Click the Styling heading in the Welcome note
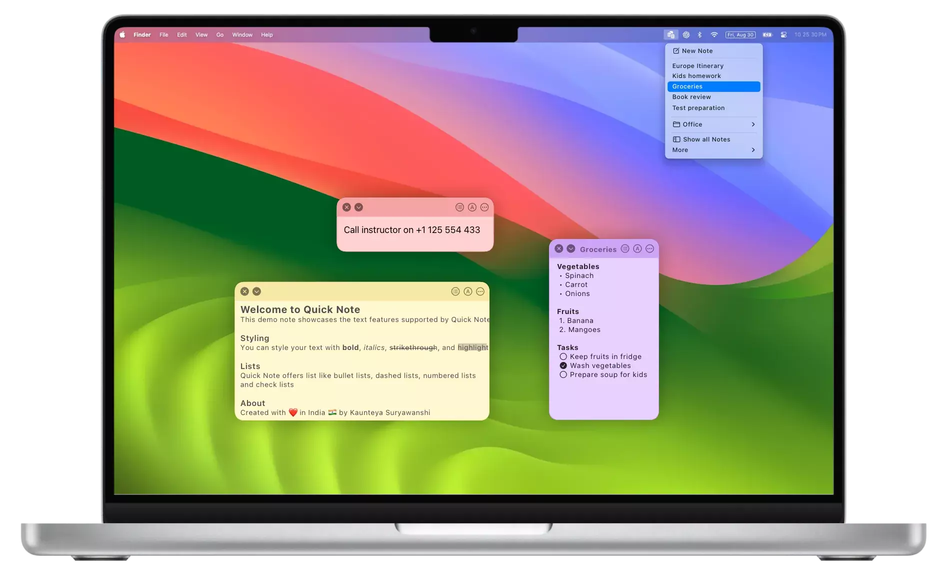 pyautogui.click(x=255, y=338)
